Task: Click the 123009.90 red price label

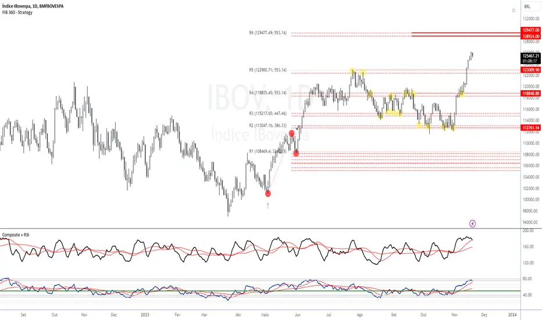Action: point(530,70)
